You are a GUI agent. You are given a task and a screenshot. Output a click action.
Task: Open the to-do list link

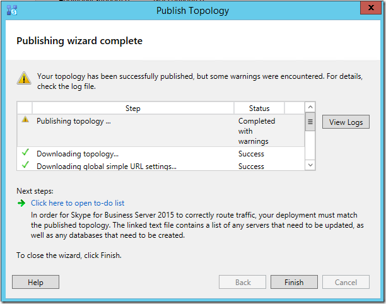(x=78, y=203)
